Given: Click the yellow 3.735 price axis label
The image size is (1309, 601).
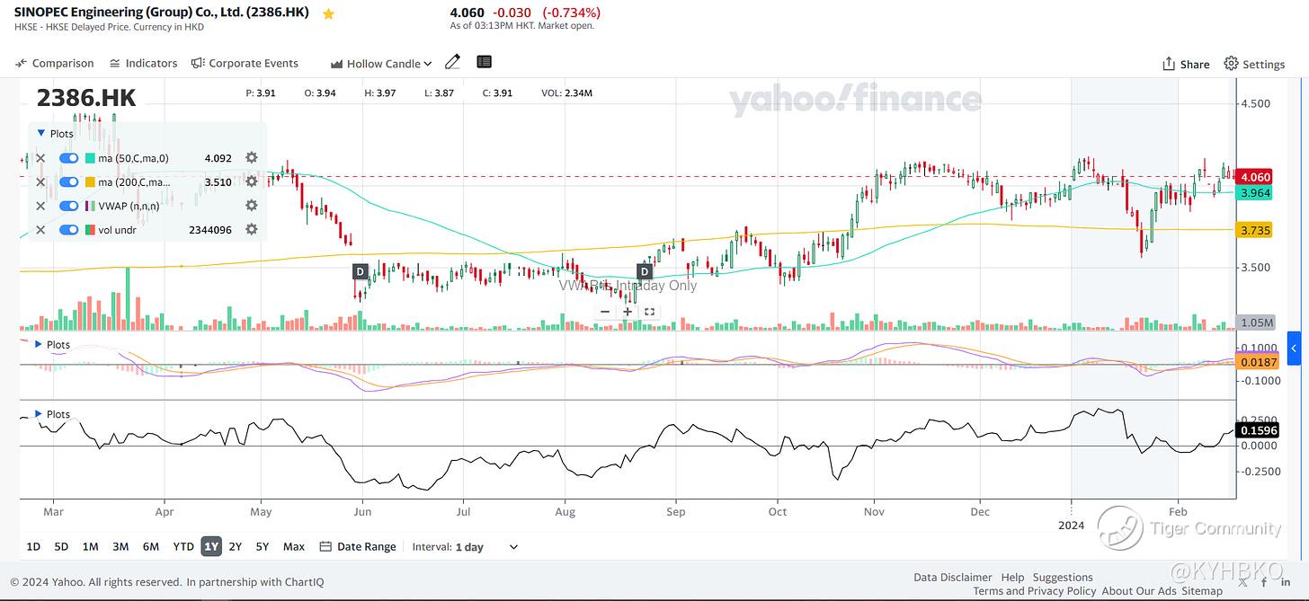Looking at the screenshot, I should pyautogui.click(x=1255, y=230).
